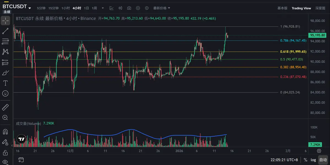The width and height of the screenshot is (330, 165).
Task: Select the trend line drawing tool
Action: 5,31
